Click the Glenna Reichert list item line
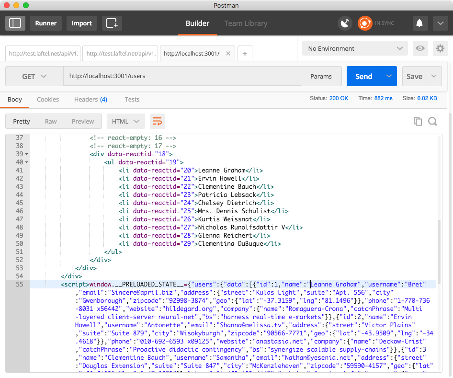Viewport: 453px width, 378px height. 194,236
